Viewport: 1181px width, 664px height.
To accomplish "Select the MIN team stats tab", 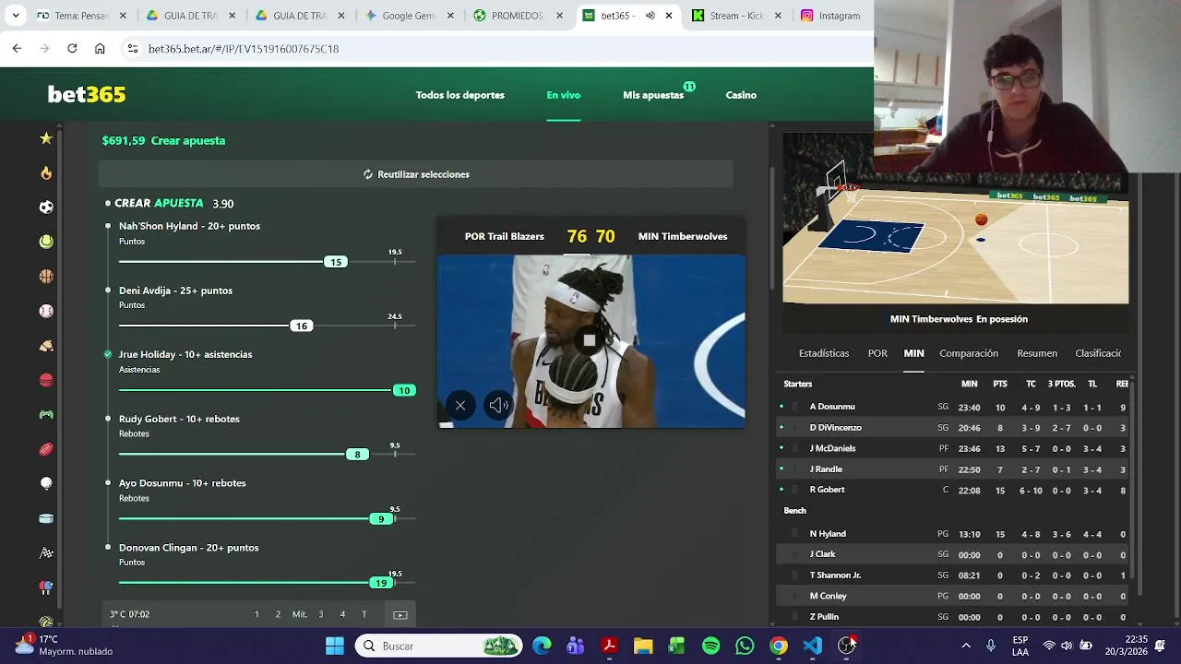I will click(913, 353).
